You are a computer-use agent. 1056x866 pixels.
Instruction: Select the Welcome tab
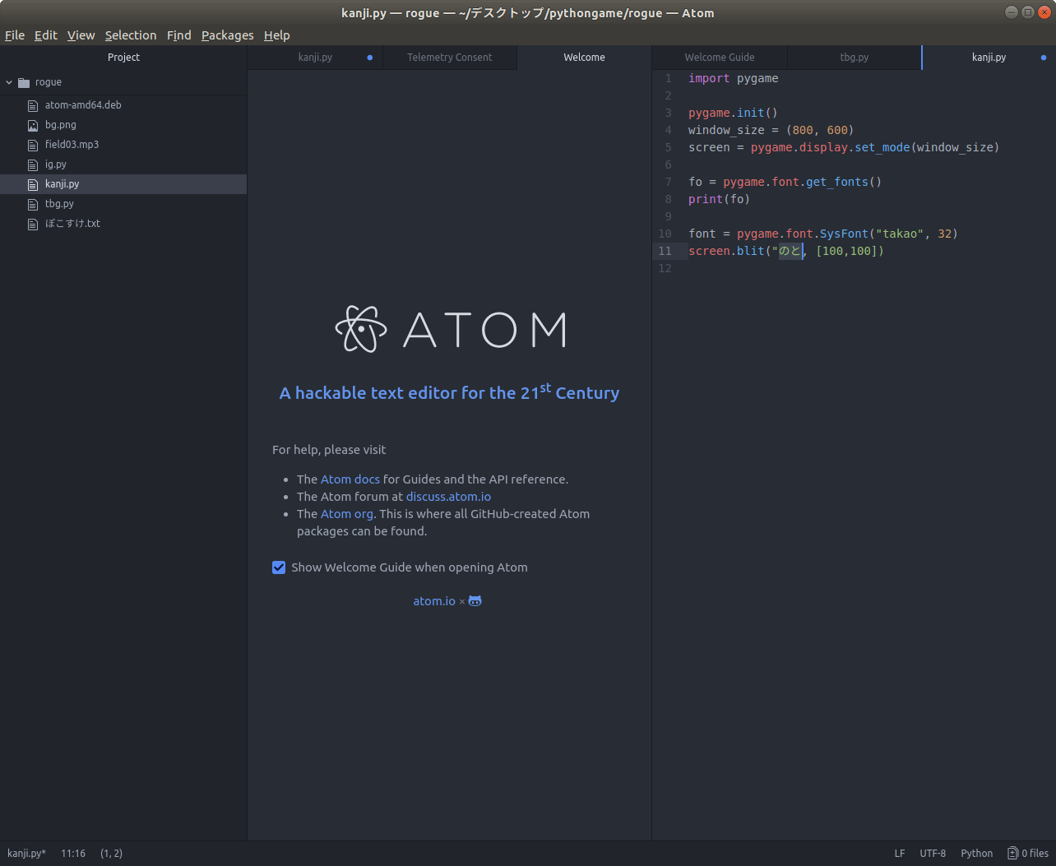[584, 58]
